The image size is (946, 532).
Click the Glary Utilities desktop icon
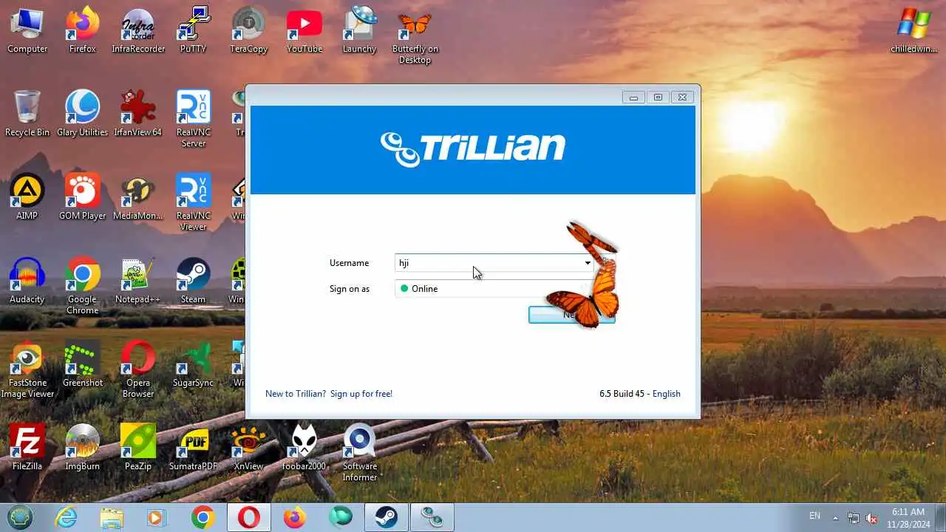(83, 114)
